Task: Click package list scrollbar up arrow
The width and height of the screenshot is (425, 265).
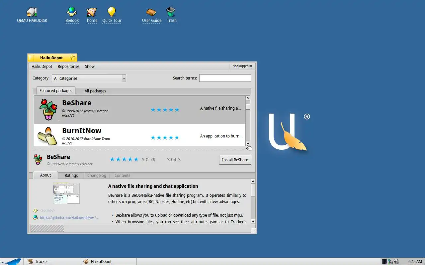Action: [x=248, y=98]
